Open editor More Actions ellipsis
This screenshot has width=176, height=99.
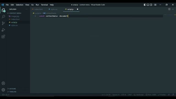tap(173, 9)
